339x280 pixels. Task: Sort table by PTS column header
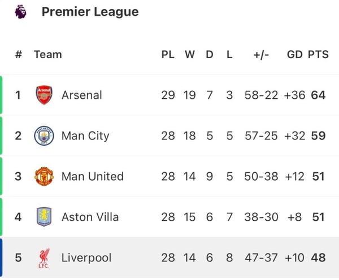coord(318,55)
